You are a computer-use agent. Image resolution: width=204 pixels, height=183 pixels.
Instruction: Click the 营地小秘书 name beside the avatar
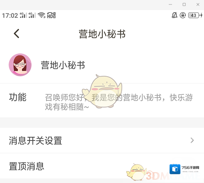[x=63, y=65]
